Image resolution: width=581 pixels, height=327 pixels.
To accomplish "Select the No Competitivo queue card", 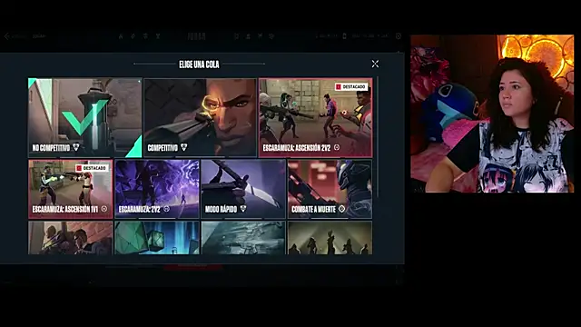I will 84,117.
